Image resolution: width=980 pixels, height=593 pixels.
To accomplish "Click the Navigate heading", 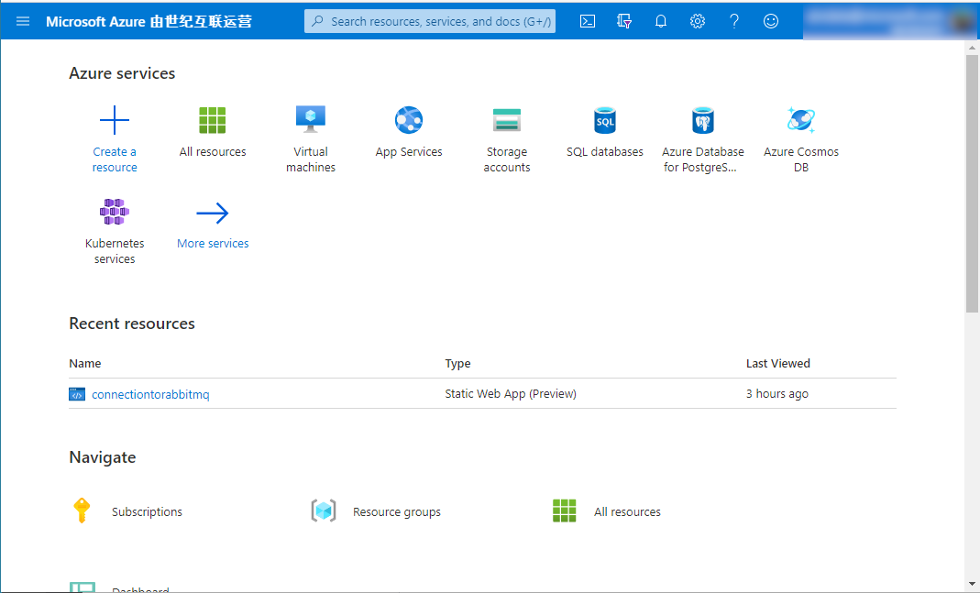I will pos(103,458).
